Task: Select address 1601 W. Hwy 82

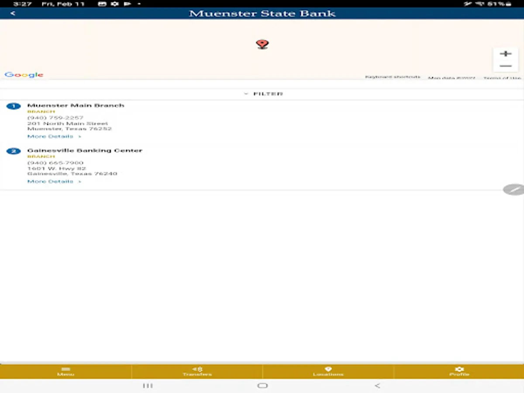Action: (x=56, y=168)
